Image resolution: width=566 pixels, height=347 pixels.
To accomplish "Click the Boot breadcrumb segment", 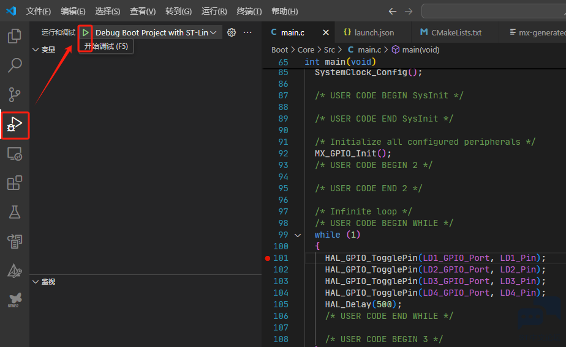I will pyautogui.click(x=280, y=50).
